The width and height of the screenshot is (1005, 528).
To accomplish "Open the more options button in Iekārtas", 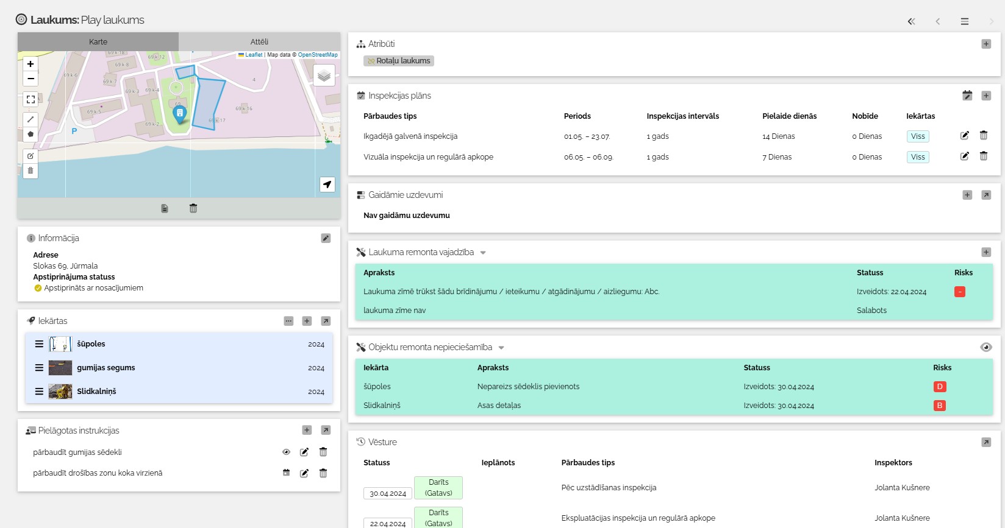I will [288, 321].
